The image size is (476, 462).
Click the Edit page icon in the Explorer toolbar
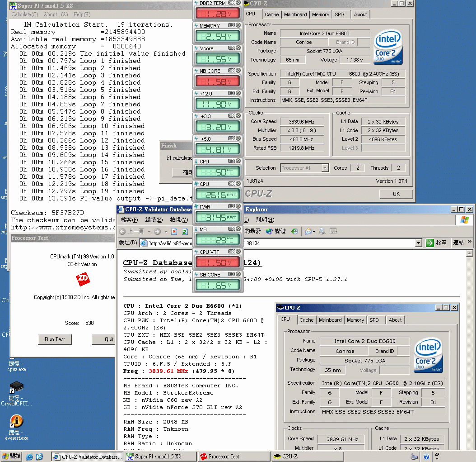333,232
